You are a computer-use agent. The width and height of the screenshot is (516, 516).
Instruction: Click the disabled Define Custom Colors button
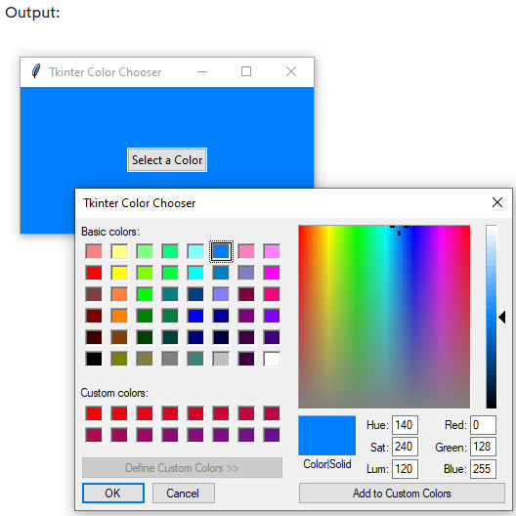[x=182, y=467]
